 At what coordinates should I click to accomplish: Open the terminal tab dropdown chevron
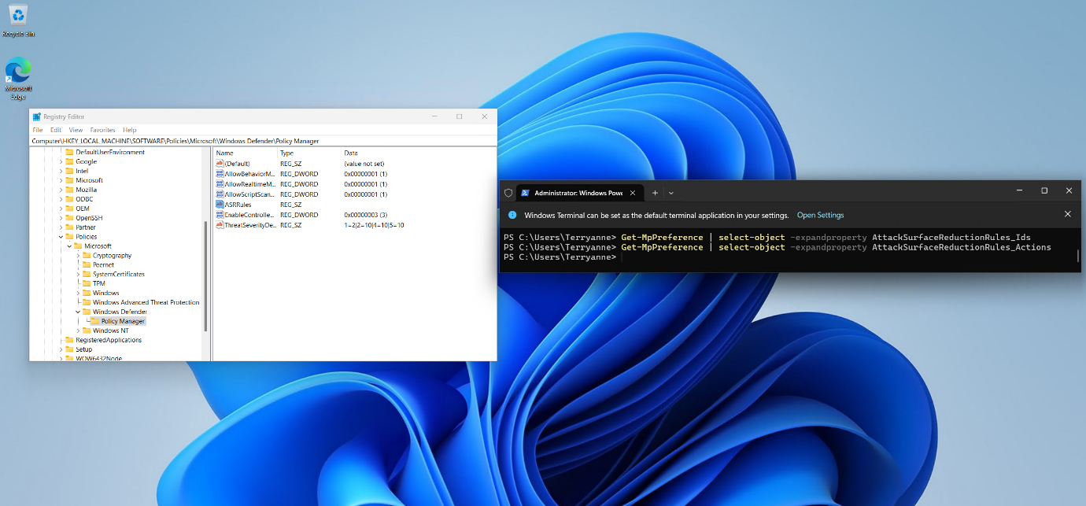pos(670,192)
